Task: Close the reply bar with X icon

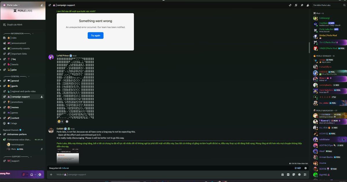Action: 306,168
